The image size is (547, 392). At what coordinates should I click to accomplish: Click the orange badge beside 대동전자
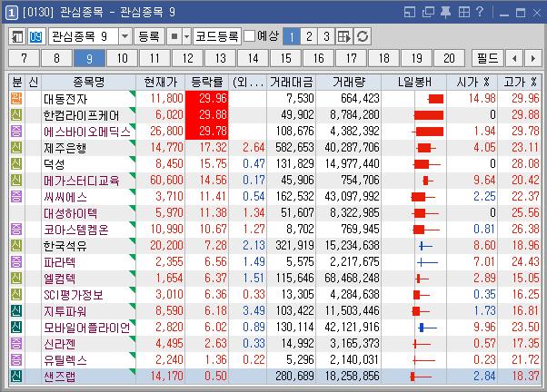pos(16,99)
